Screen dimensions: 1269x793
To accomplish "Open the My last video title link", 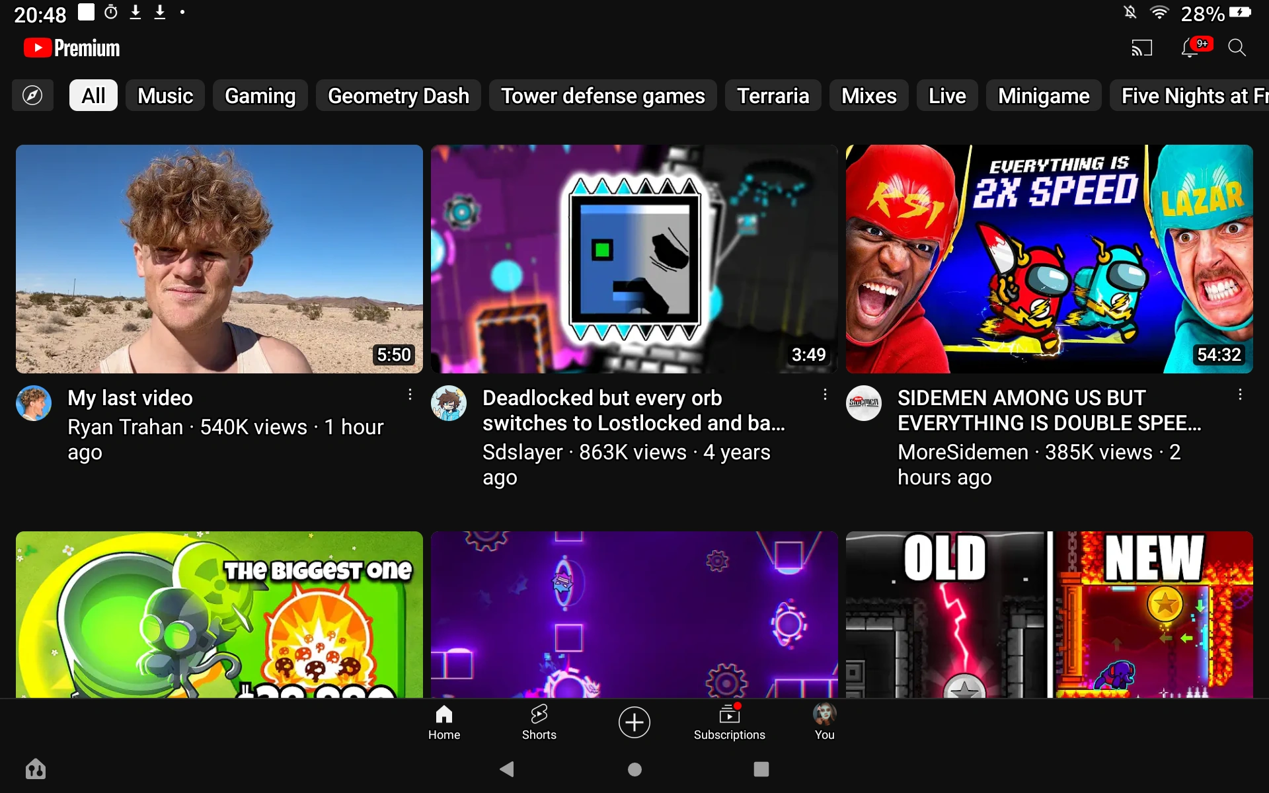I will coord(130,398).
